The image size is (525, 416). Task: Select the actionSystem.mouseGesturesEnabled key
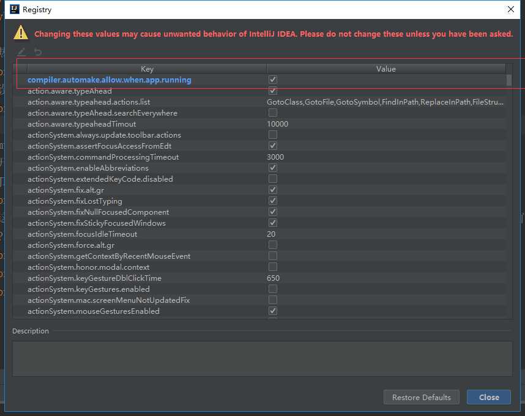pyautogui.click(x=94, y=311)
